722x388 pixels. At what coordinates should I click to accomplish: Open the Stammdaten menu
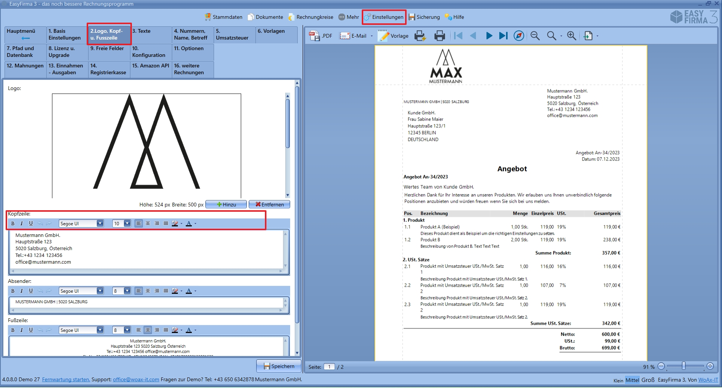click(223, 17)
